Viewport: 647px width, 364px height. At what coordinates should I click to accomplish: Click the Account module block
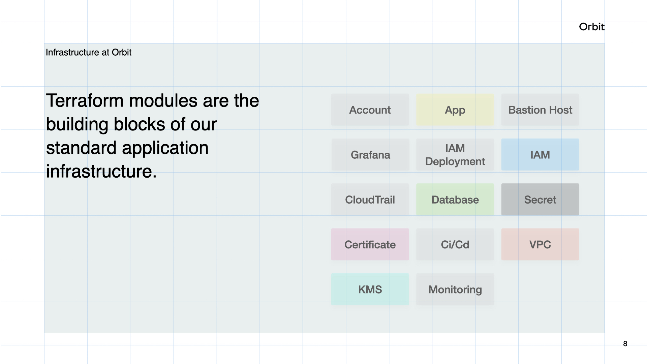point(370,110)
